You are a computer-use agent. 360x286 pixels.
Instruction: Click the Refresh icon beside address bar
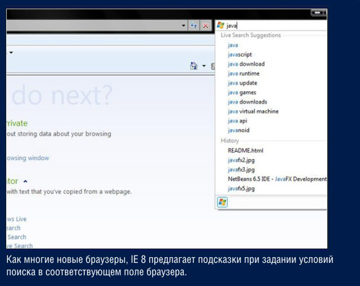pyautogui.click(x=193, y=25)
